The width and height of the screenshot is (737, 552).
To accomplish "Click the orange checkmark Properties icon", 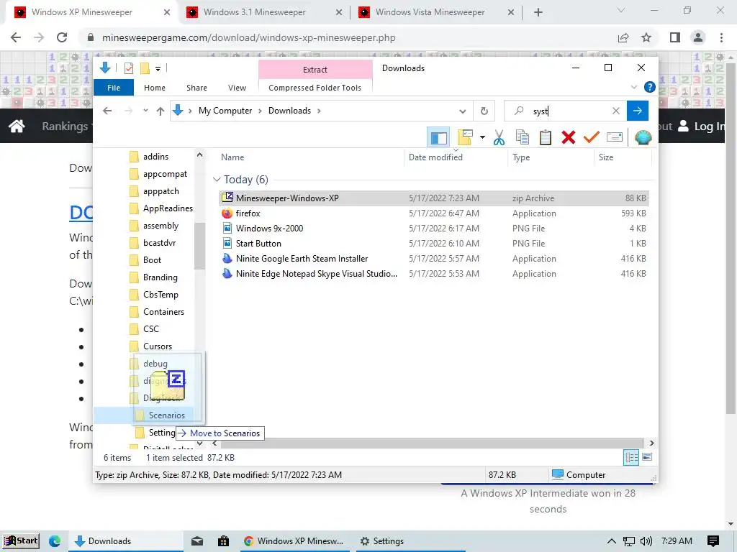I will 592,137.
